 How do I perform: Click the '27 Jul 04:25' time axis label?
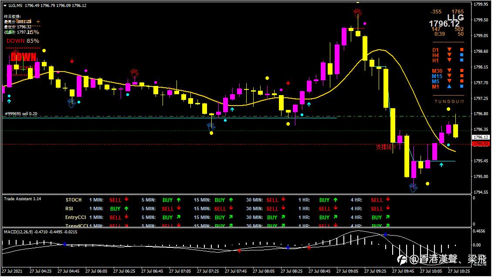click(41, 271)
